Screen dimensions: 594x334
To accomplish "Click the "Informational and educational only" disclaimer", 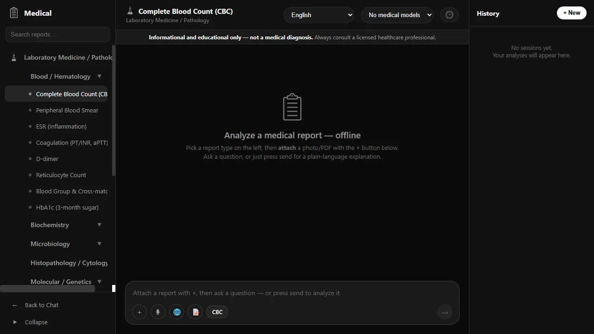I will pos(231,37).
